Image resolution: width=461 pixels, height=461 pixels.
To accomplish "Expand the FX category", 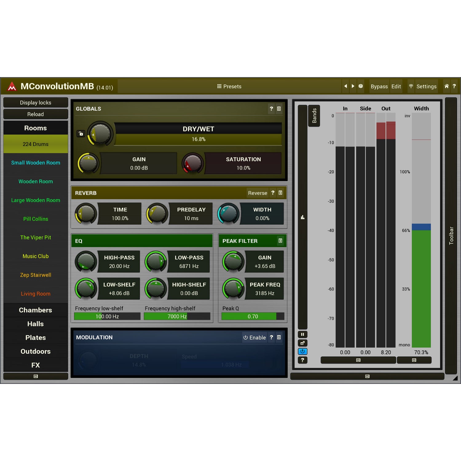I will (36, 365).
